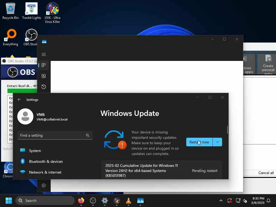Click the OBS Studio 31.0.2 setup title bar

[19, 61]
